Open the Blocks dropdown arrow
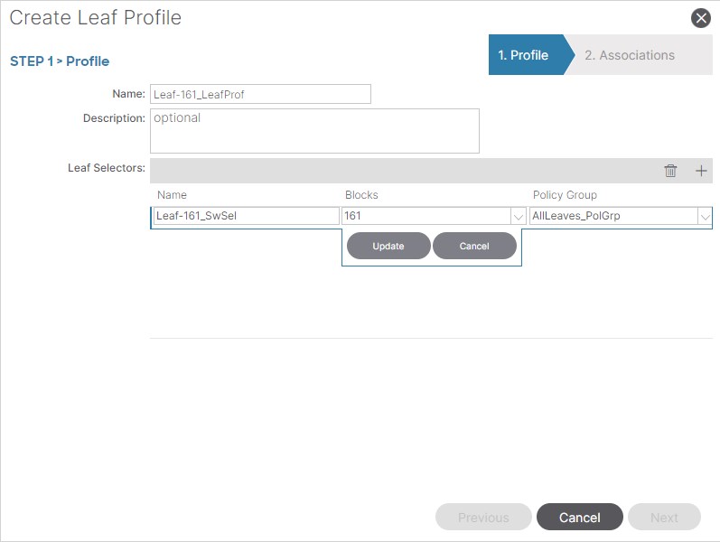Screen dimensions: 720x542 (518, 217)
